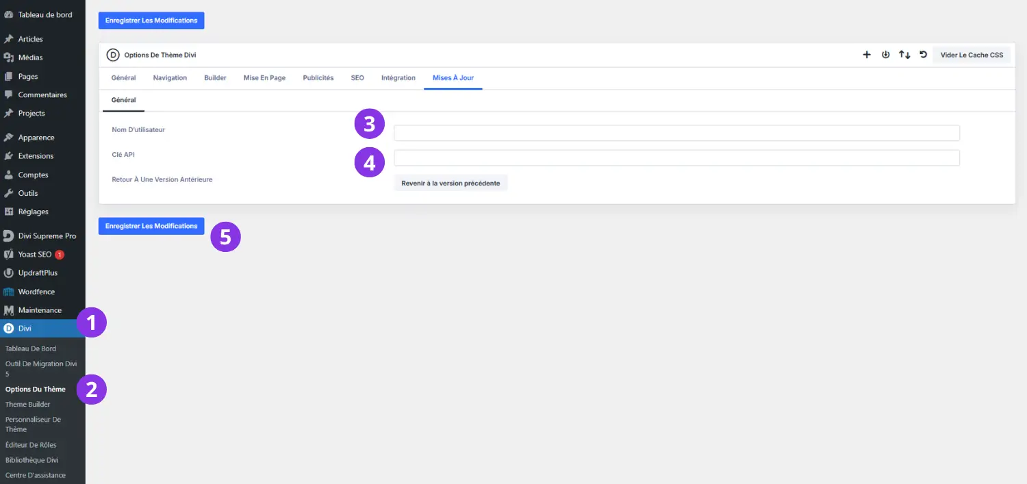The image size is (1027, 484).
Task: Open the Builder tab
Action: coord(215,78)
